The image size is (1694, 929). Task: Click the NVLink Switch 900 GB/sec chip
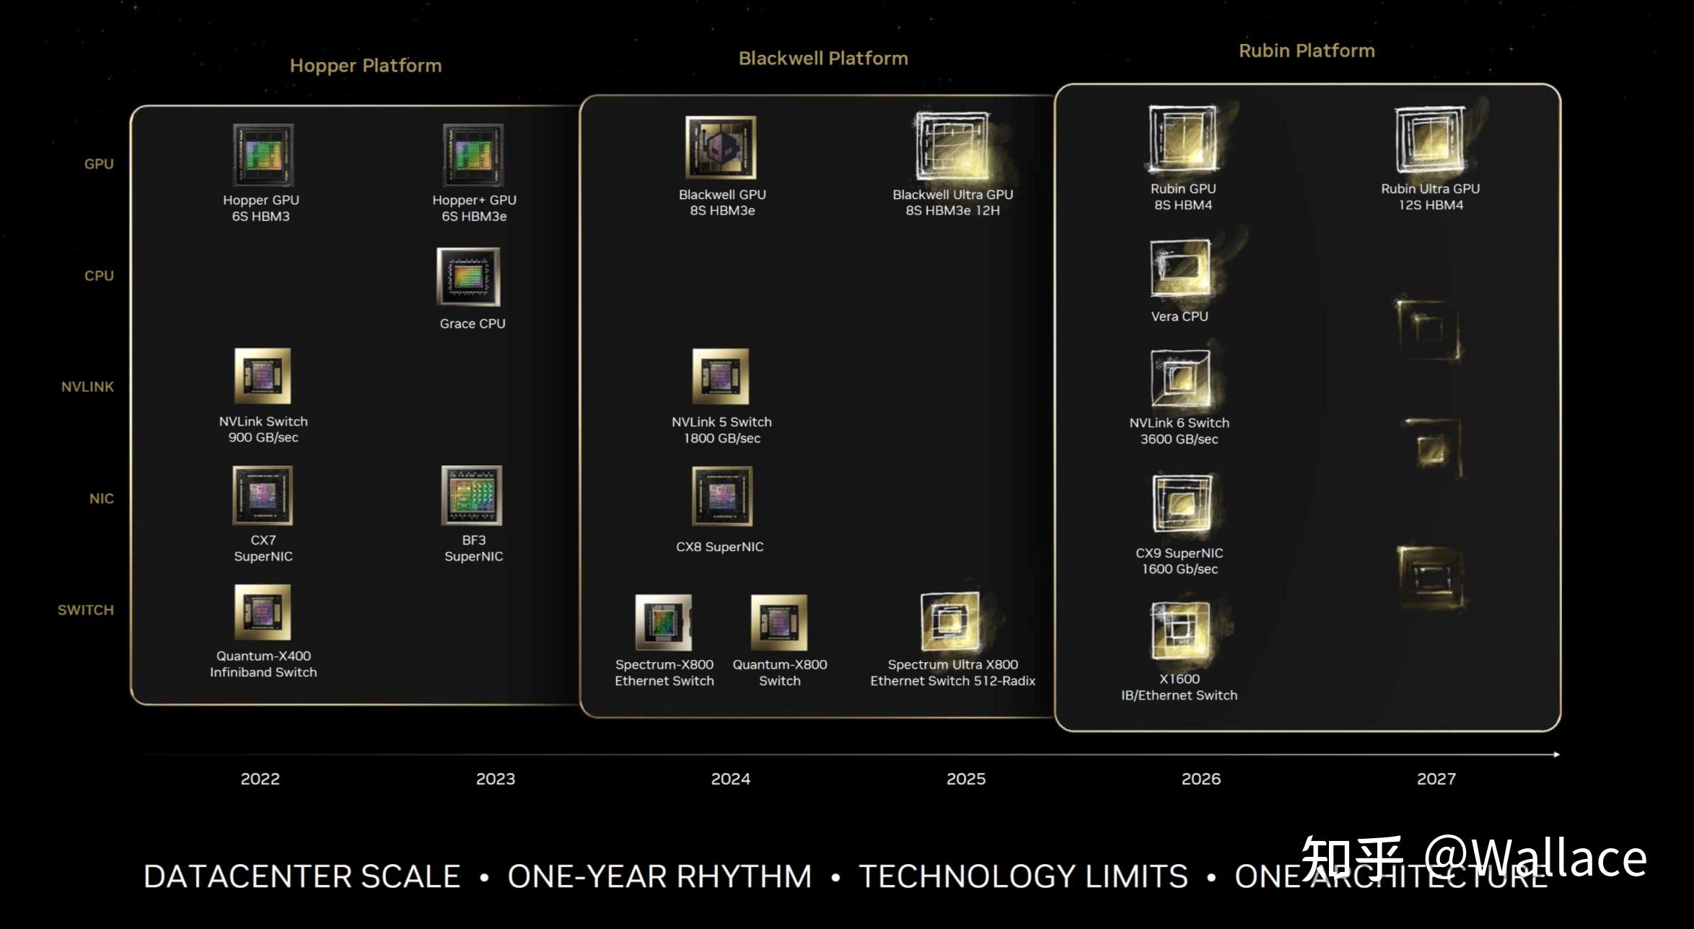coord(263,376)
